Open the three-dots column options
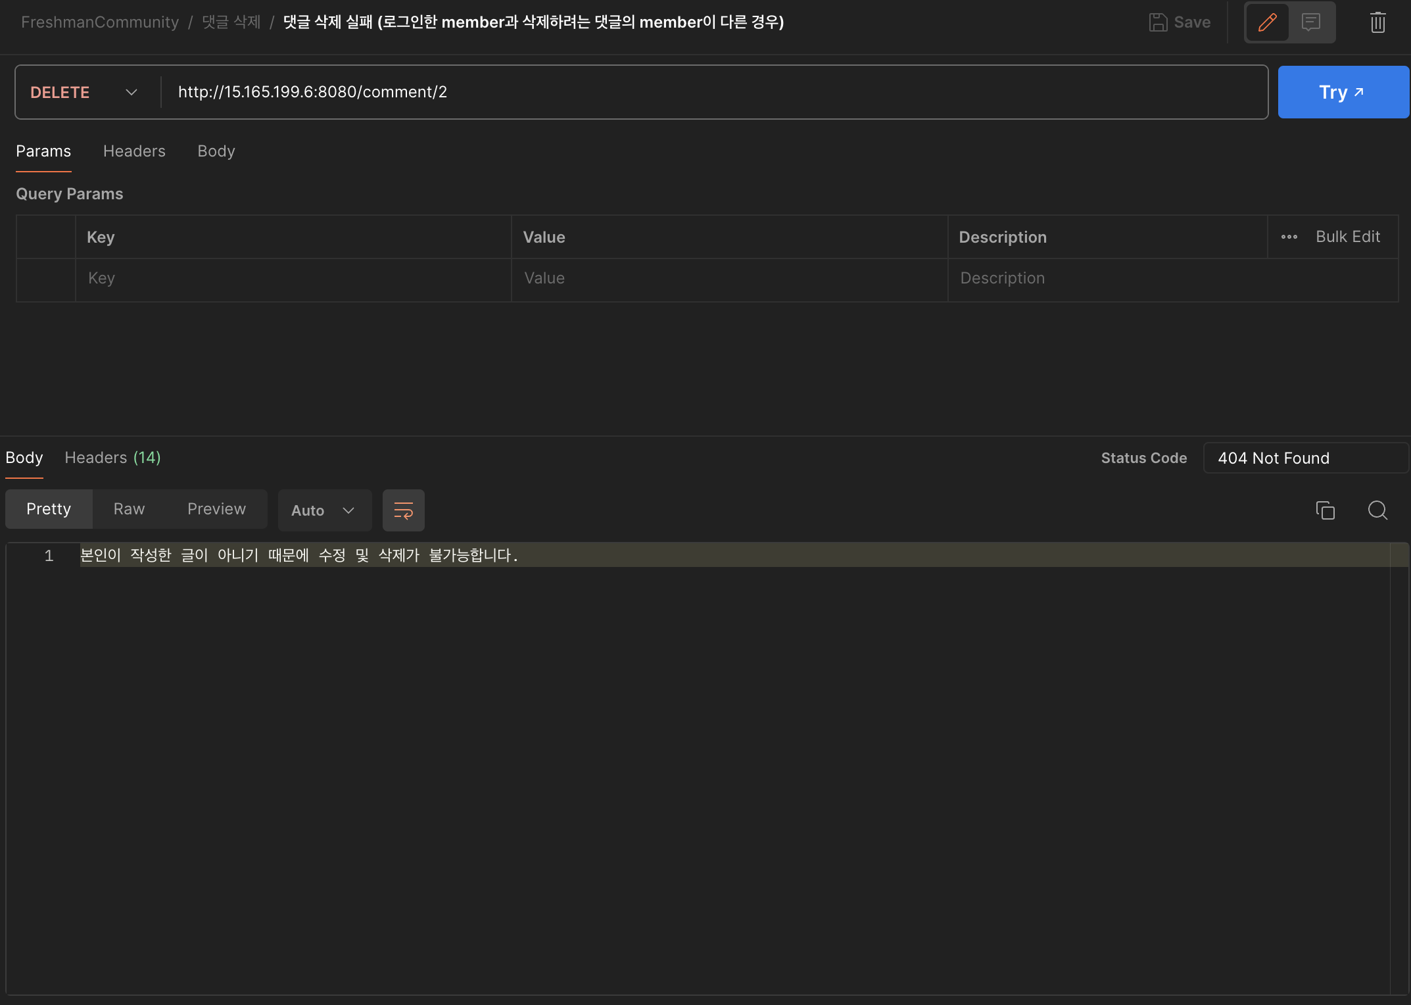This screenshot has height=1005, width=1411. tap(1289, 237)
